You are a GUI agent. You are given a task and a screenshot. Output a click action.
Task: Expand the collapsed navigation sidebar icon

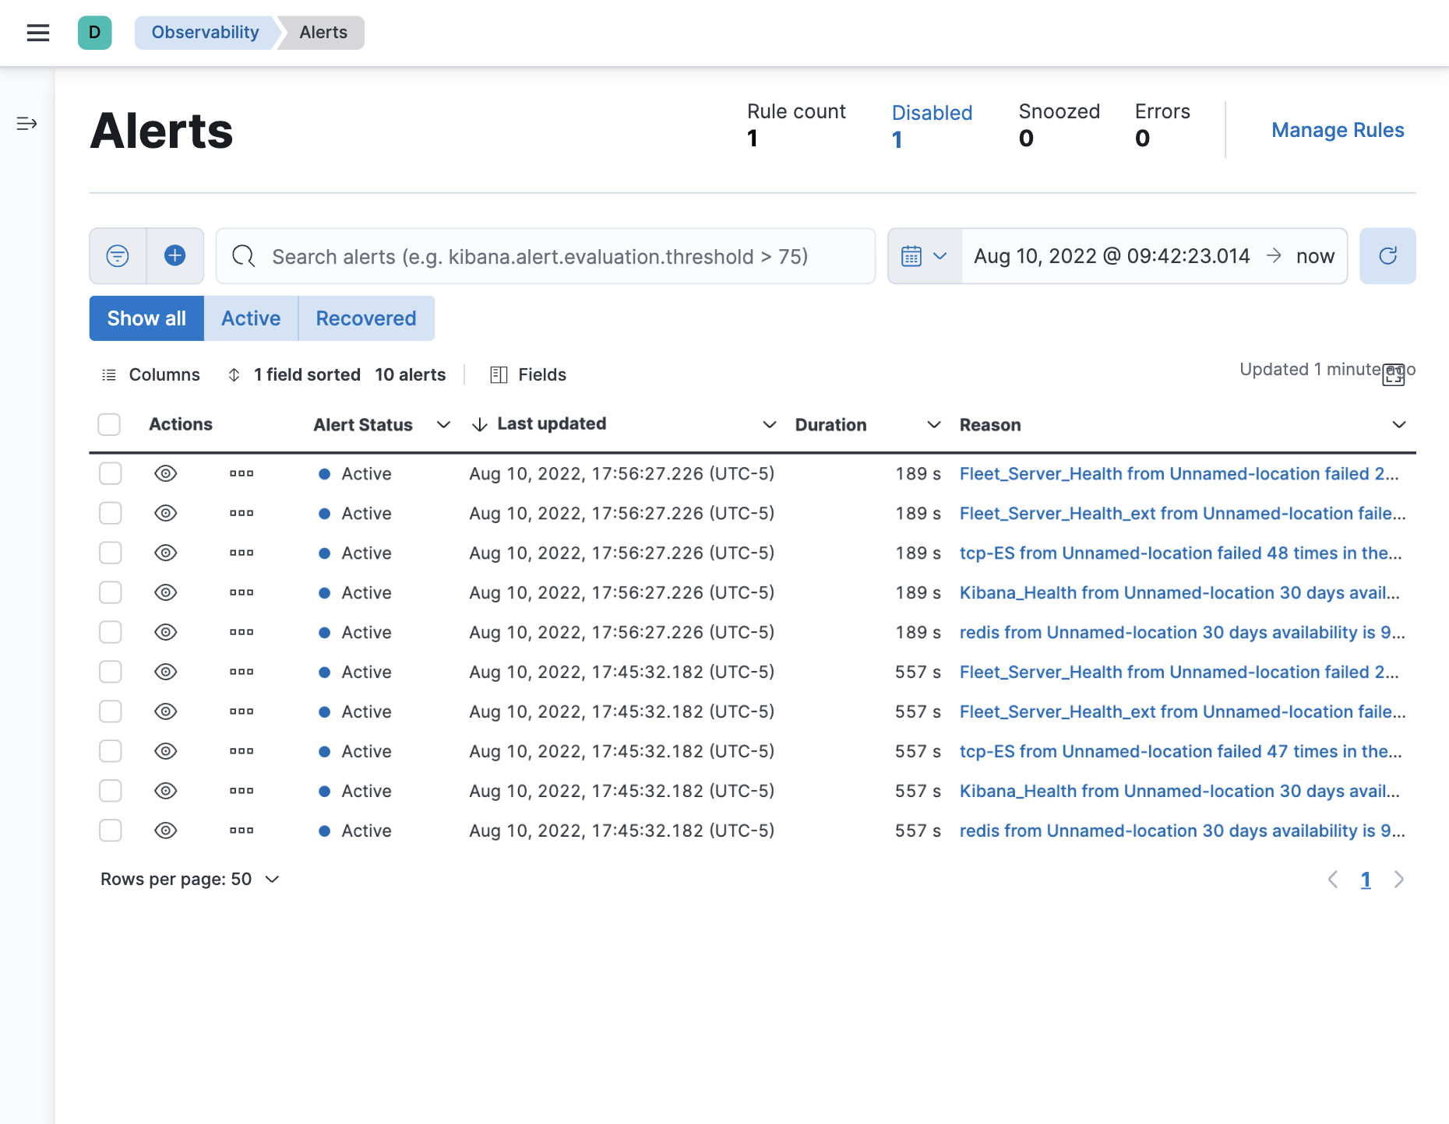[x=26, y=123]
